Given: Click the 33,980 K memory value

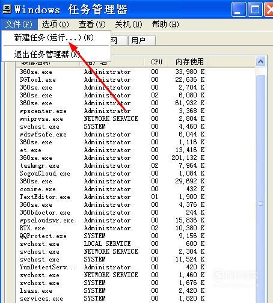Looking at the screenshot, I should [x=189, y=72].
